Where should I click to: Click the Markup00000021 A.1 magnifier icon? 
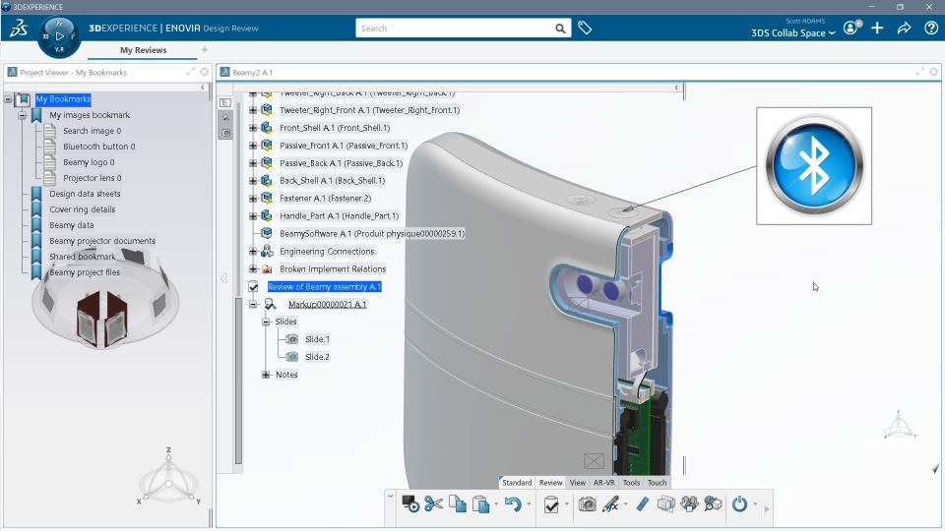270,304
